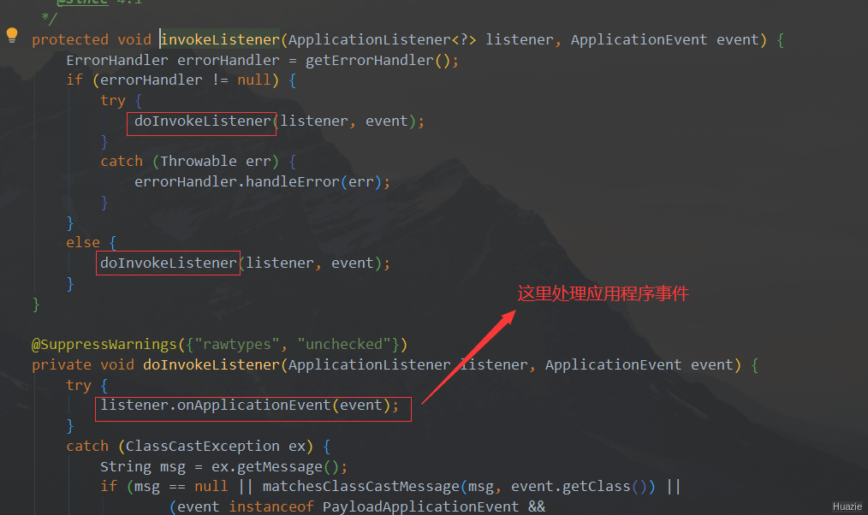This screenshot has height=515, width=868.
Task: Click ApplicationListener<?> in the invokeListener signature
Action: pyautogui.click(x=382, y=40)
